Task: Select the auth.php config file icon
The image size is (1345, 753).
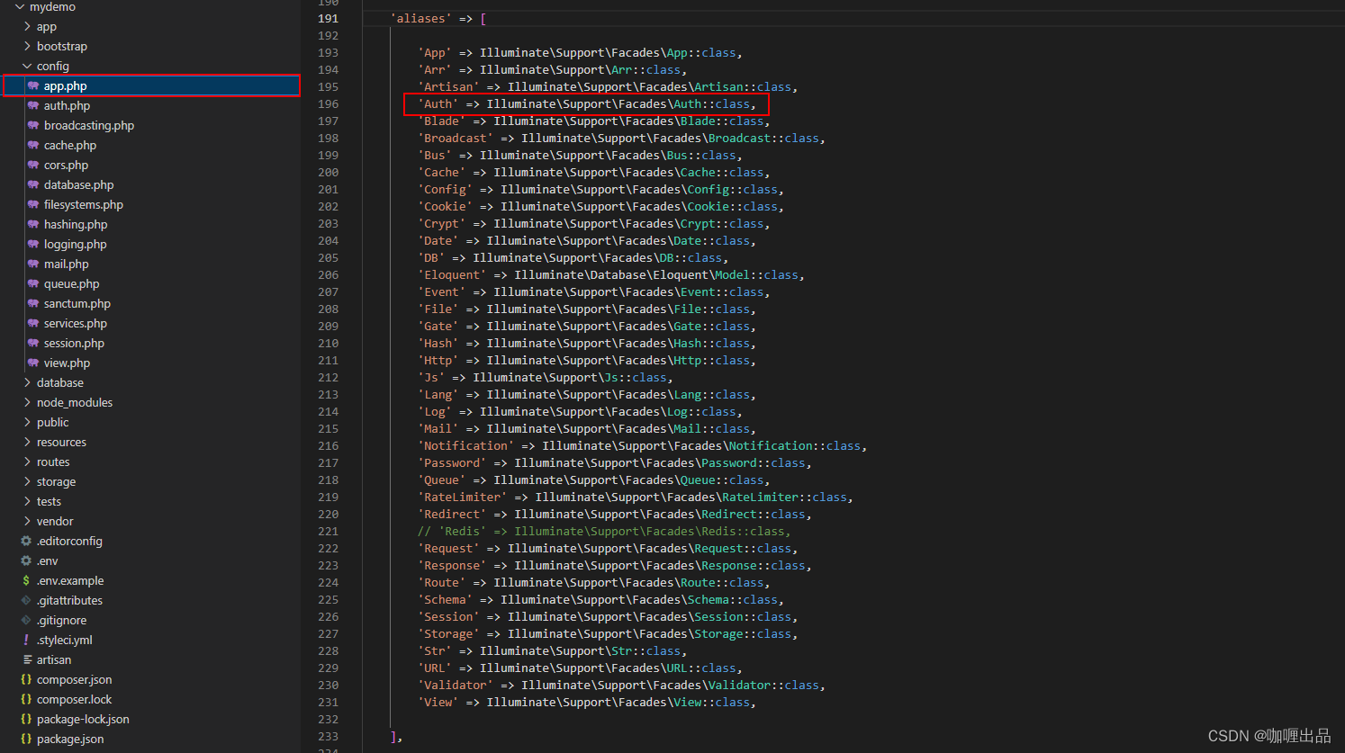Action: (x=32, y=105)
